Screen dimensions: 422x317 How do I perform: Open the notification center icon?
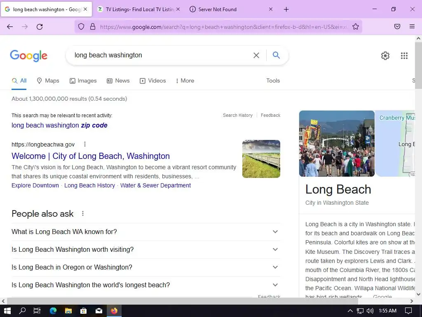click(x=408, y=311)
